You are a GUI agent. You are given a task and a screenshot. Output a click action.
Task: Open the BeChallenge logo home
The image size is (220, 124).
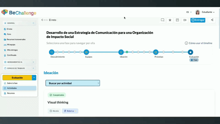pyautogui.click(x=19, y=13)
